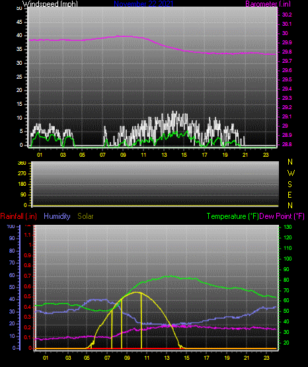Click the 1.1 value on the red rainfall axis
The width and height of the screenshot is (308, 367).
27,235
